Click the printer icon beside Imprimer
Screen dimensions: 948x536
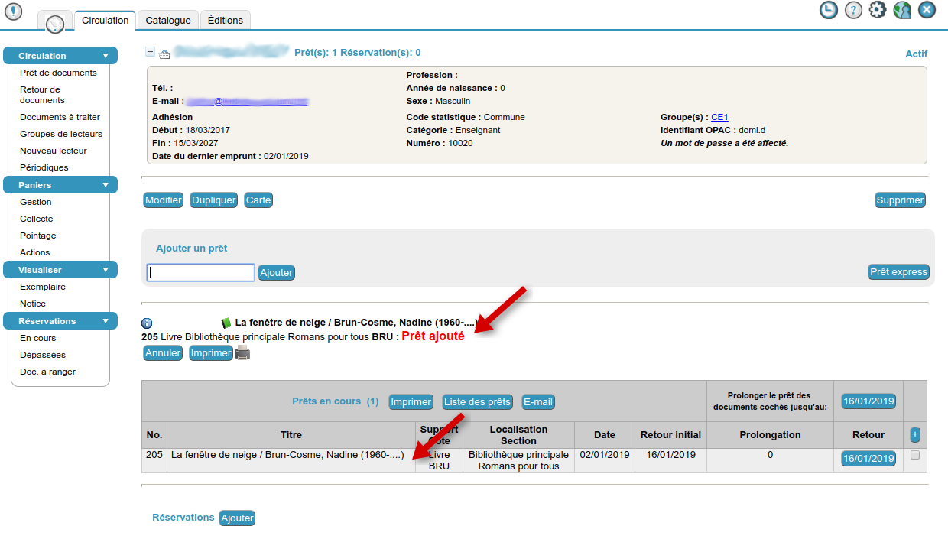tap(242, 352)
